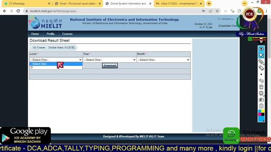Click the side panel icon in Chrome toolbar
The image size is (271, 152).
point(239,11)
